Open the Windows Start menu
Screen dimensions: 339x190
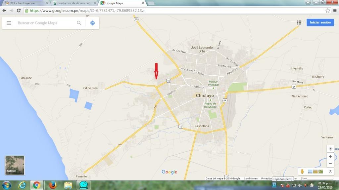click(7, 185)
